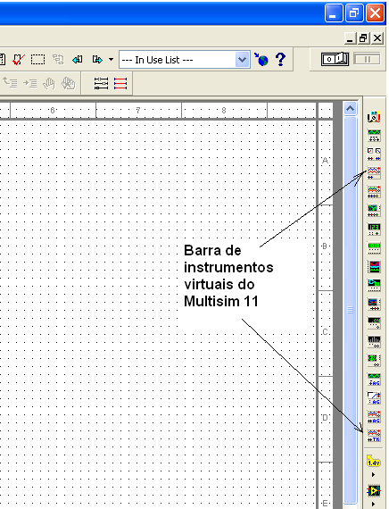Choose the Word Generator instrument
The width and height of the screenshot is (389, 509).
click(374, 248)
